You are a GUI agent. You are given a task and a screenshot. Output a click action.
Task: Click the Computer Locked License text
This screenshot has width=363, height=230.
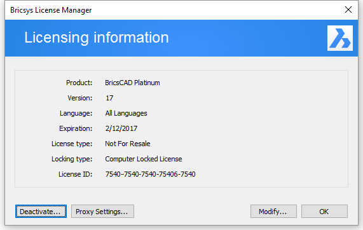144,159
